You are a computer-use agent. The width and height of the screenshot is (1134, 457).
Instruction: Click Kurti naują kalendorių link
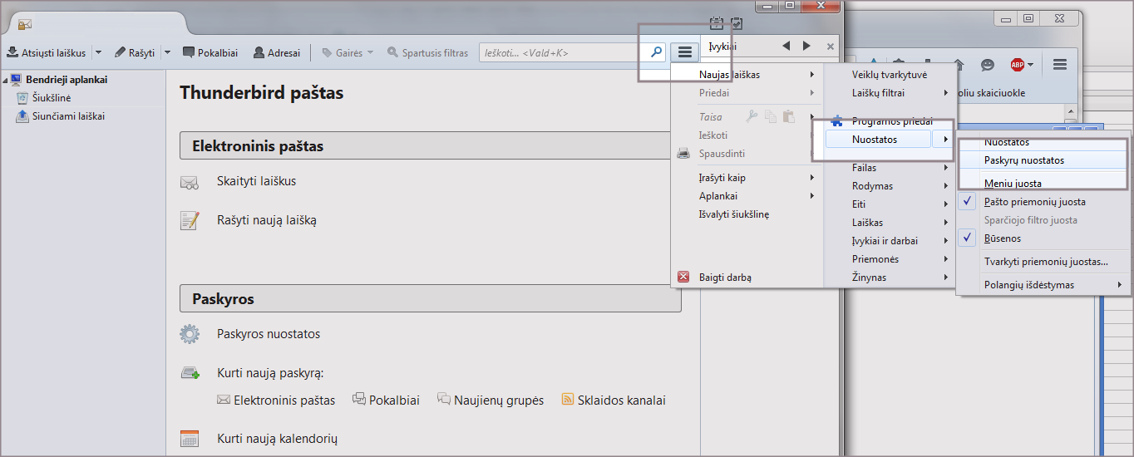pyautogui.click(x=277, y=439)
